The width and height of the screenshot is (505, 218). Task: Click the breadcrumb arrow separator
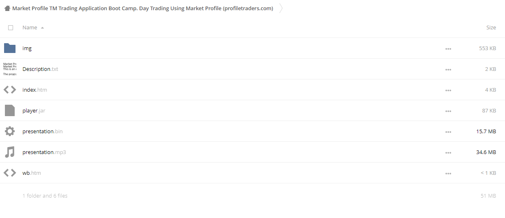[x=281, y=8]
